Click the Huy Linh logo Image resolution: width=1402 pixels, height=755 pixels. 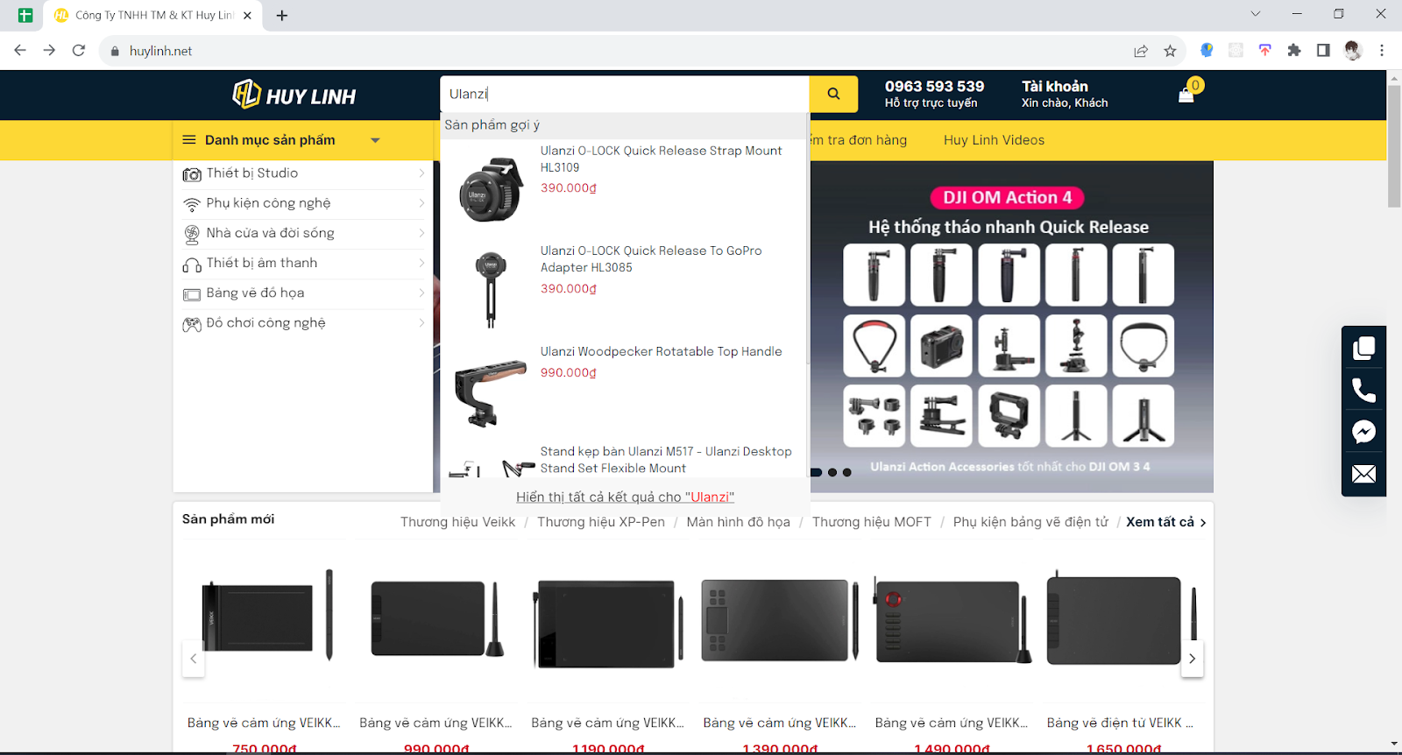[294, 95]
